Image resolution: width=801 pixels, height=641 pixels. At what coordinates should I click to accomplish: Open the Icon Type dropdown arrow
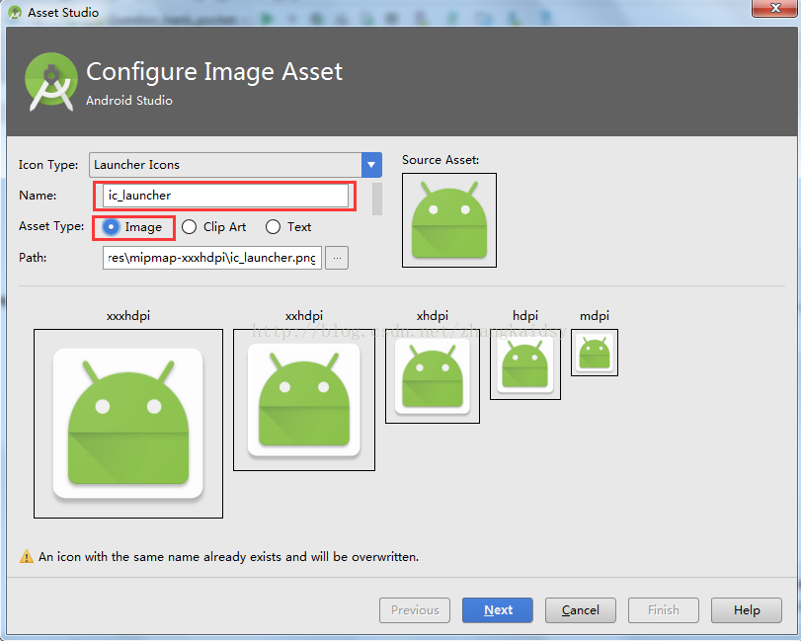coord(371,165)
